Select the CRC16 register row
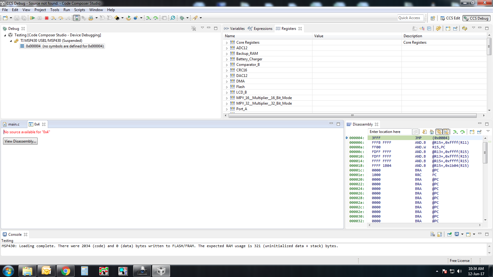 [354, 70]
